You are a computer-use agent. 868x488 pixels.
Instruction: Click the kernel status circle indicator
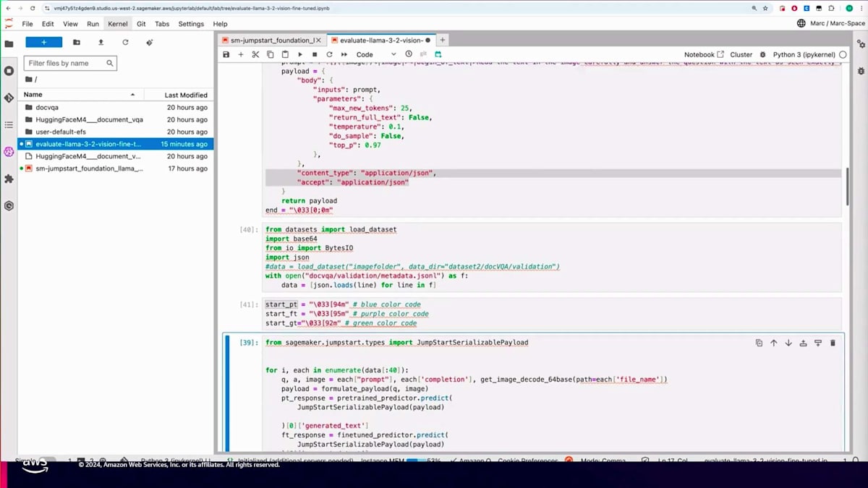pyautogui.click(x=843, y=54)
